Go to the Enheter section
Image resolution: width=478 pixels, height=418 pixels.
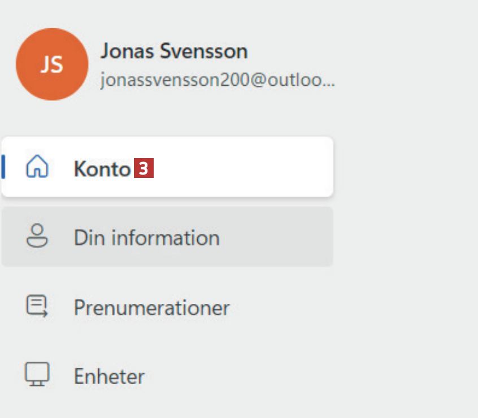(x=109, y=376)
